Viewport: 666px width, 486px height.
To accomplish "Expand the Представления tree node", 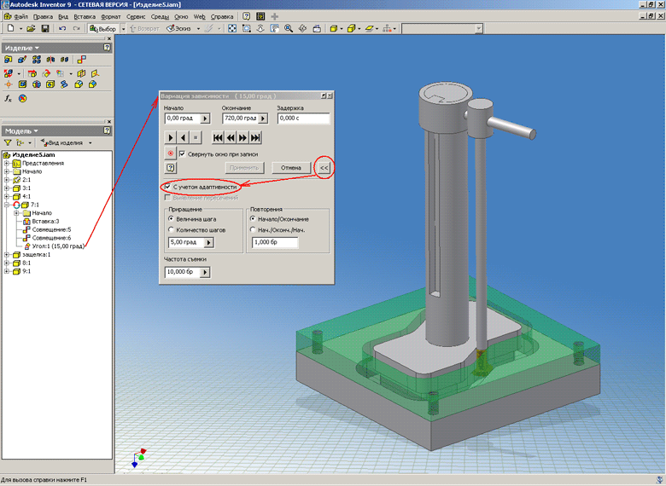I will [6, 163].
